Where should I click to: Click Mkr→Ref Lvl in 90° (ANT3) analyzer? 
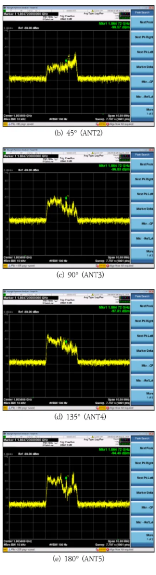(142, 239)
